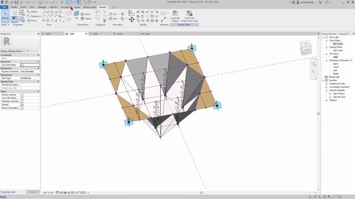Open the File menu tab
This screenshot has width=355, height=199.
(x=4, y=7)
